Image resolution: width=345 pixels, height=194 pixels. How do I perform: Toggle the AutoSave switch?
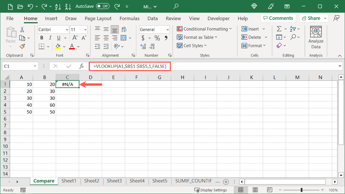click(102, 6)
